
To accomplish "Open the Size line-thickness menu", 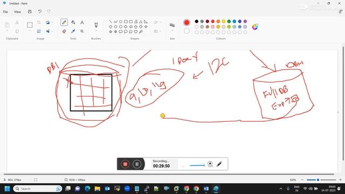I will click(172, 25).
